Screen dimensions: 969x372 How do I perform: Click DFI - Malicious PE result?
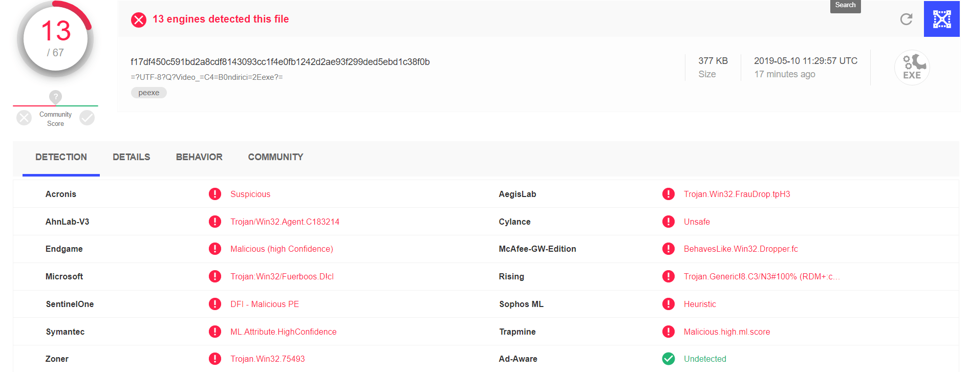click(x=265, y=304)
